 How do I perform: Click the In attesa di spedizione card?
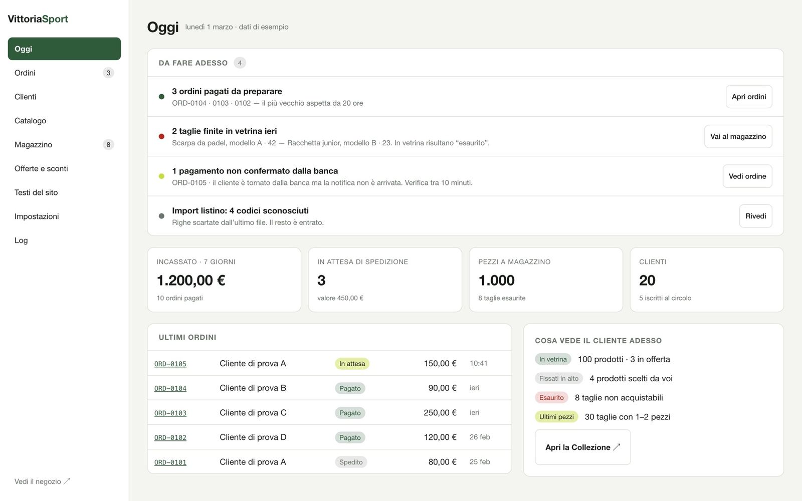(x=385, y=280)
